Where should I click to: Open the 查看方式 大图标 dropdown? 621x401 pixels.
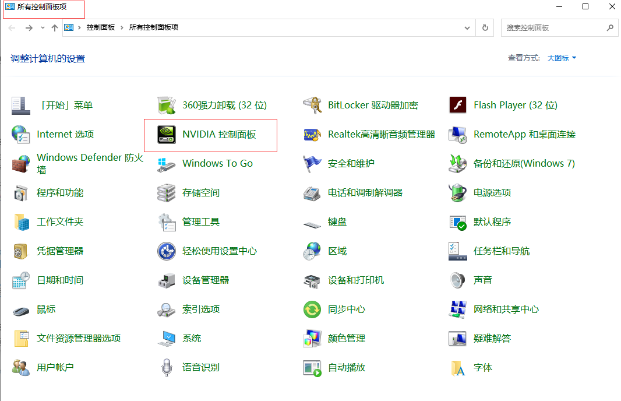pyautogui.click(x=562, y=58)
